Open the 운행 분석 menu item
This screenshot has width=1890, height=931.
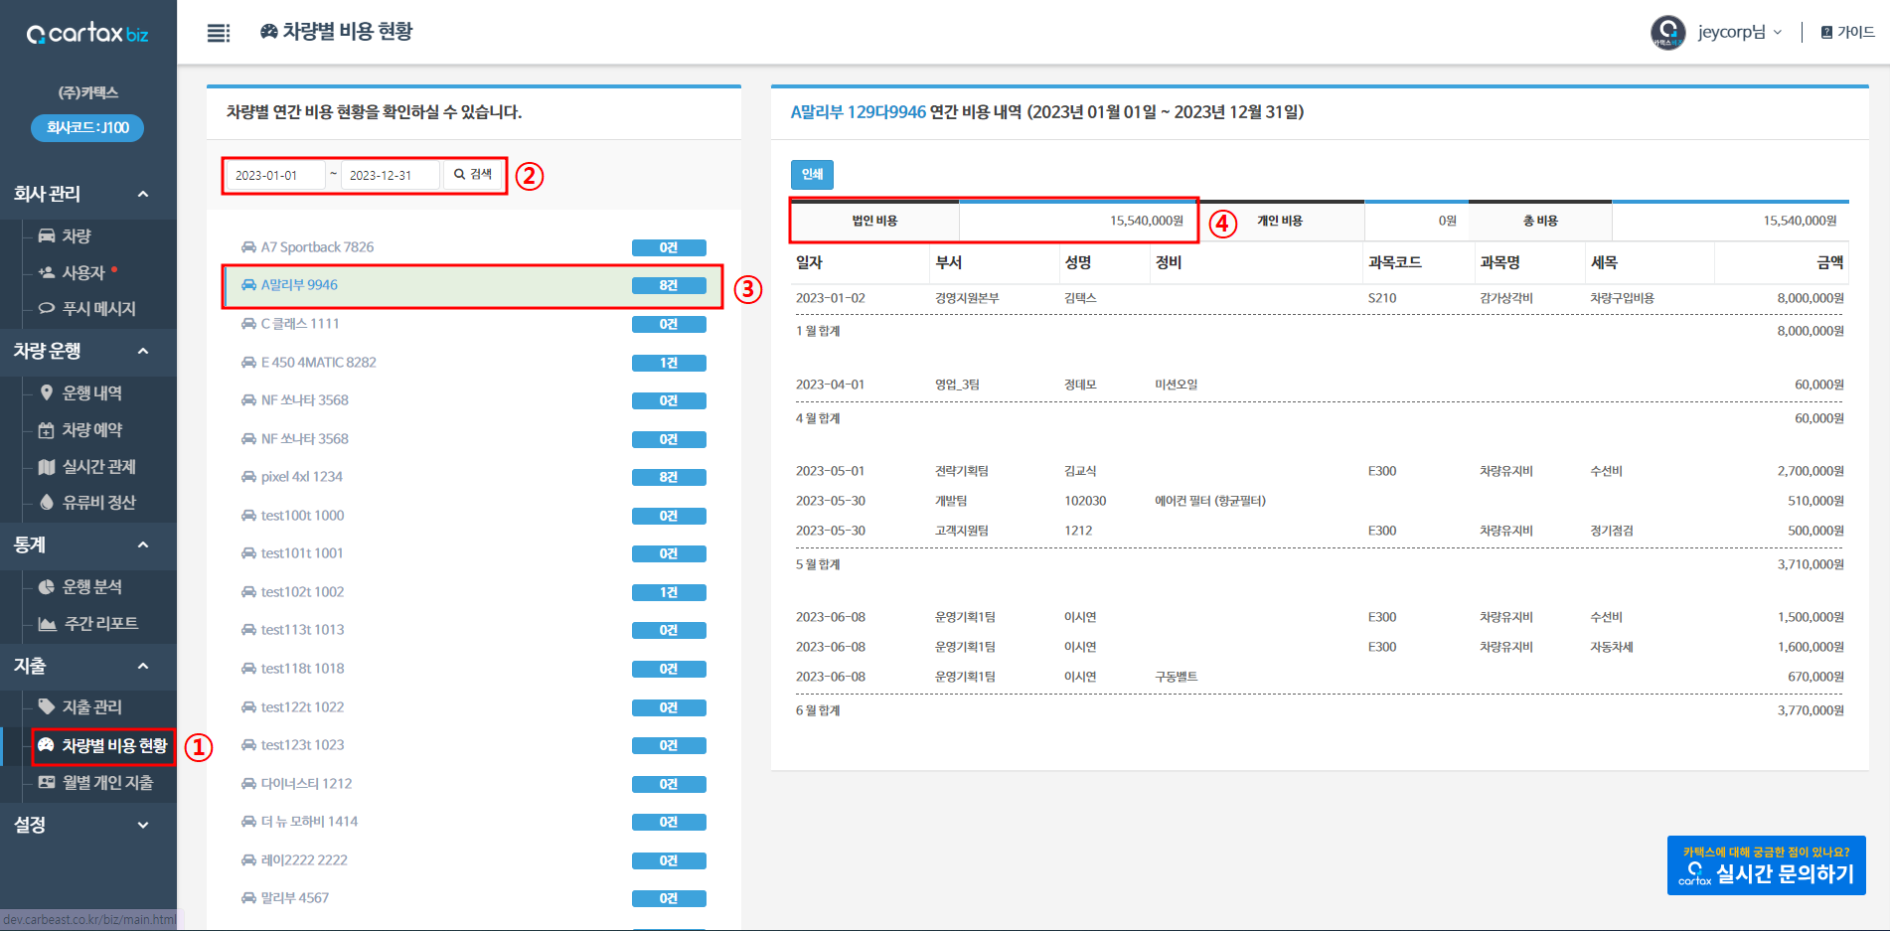(x=80, y=586)
